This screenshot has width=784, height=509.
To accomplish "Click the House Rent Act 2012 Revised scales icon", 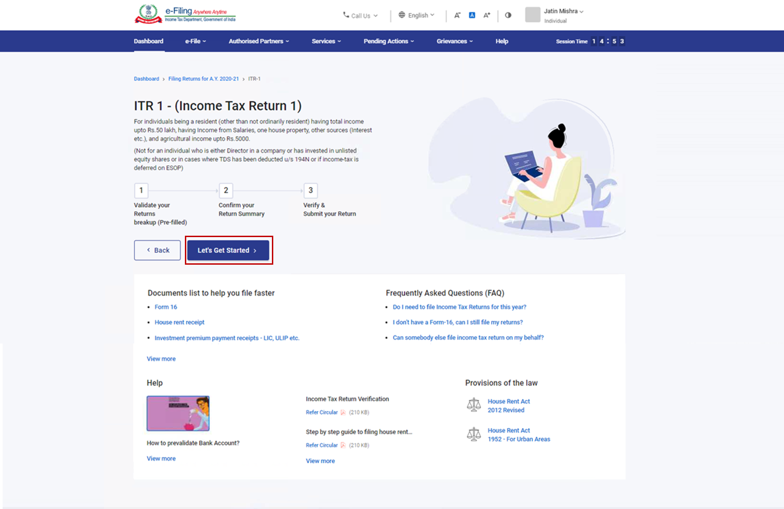I will tap(474, 405).
